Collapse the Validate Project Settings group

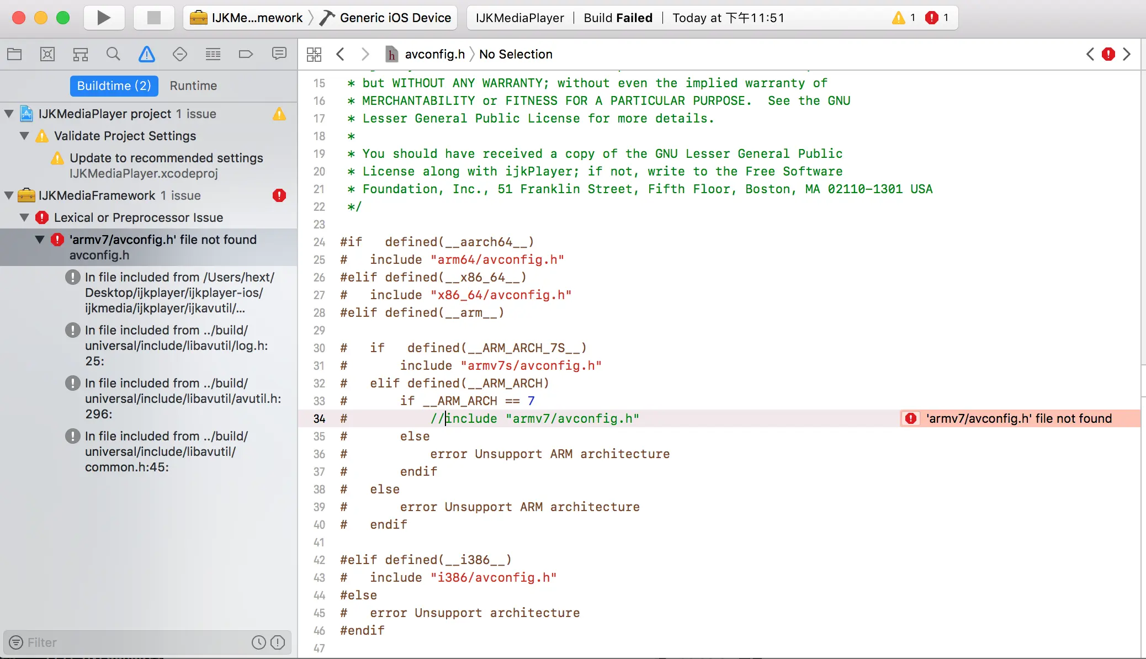[x=24, y=136]
